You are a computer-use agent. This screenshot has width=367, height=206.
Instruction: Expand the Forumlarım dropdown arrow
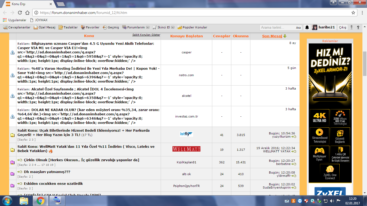(147, 27)
